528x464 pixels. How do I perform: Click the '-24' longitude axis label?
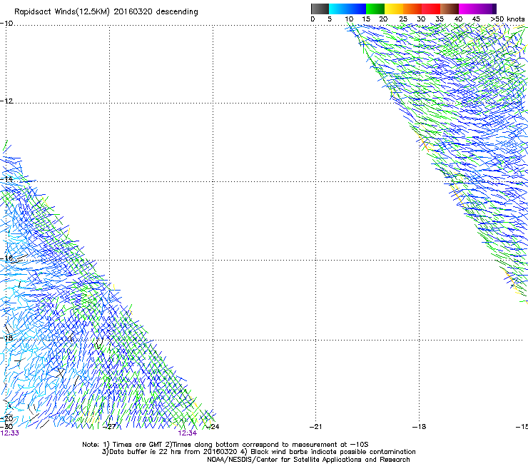click(213, 426)
